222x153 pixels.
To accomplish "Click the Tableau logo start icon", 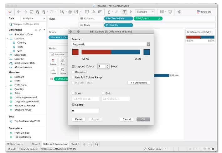I will pyautogui.click(x=10, y=12).
